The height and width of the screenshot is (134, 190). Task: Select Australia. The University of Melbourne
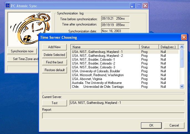(x=97, y=83)
